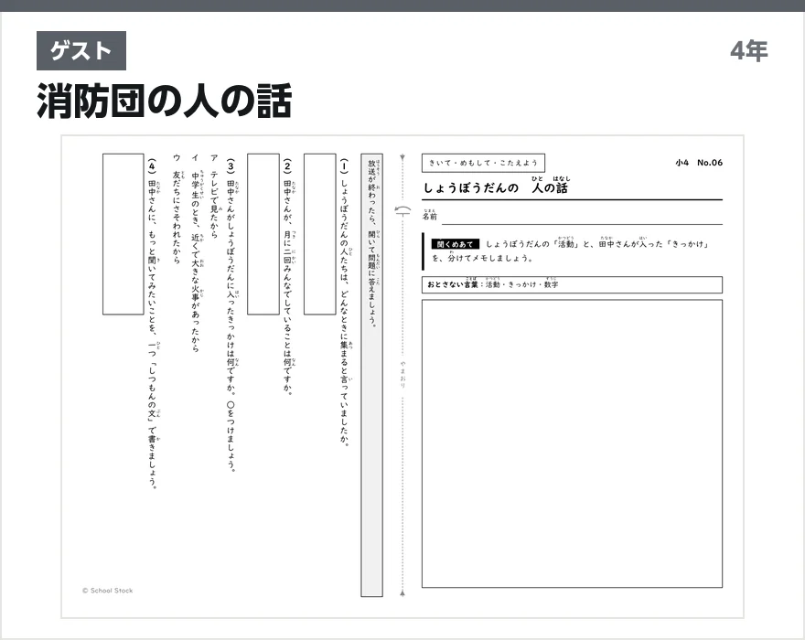
Task: Click question (3) about きっかけ
Action: (x=231, y=315)
